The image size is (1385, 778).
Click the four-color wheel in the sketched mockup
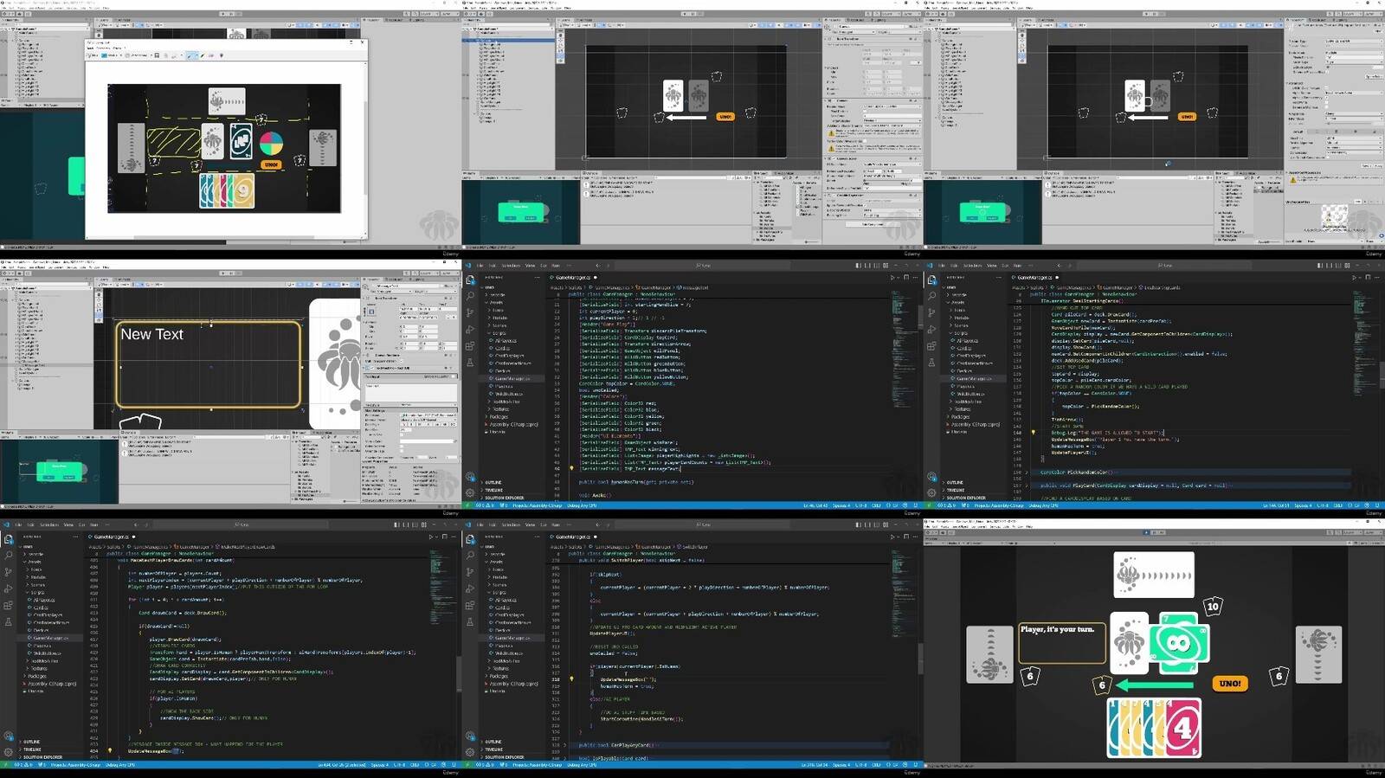click(271, 143)
